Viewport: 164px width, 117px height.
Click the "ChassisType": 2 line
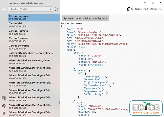[95, 77]
